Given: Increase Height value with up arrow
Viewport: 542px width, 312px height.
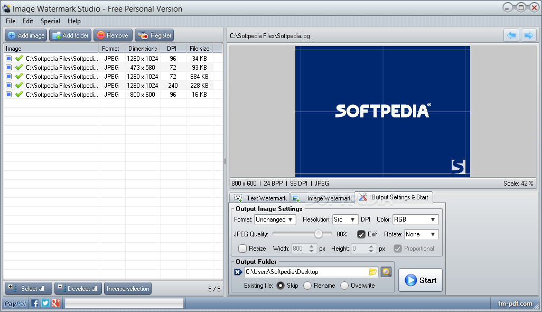Looking at the screenshot, I should point(371,246).
